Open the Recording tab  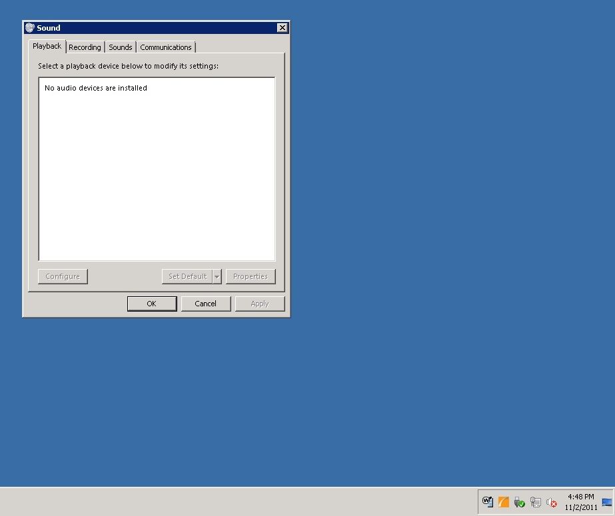tap(85, 47)
